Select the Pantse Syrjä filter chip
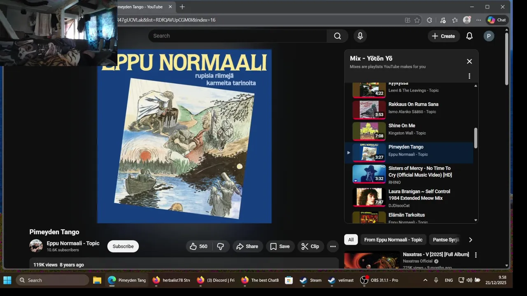This screenshot has height=296, width=527. click(x=445, y=240)
